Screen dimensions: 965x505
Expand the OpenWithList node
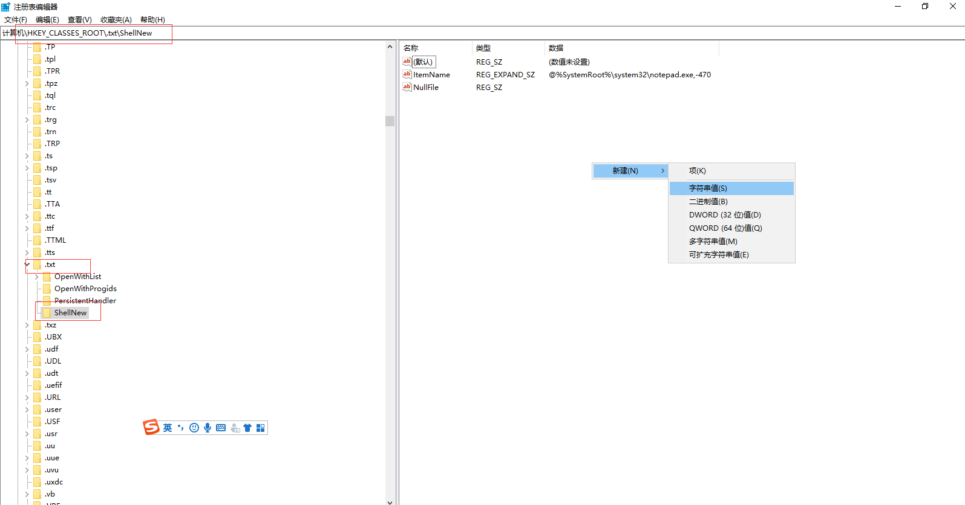tap(37, 276)
